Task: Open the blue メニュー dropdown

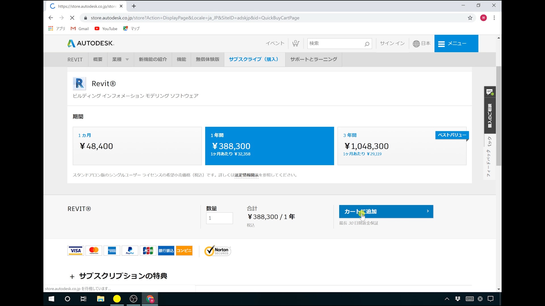Action: click(456, 44)
